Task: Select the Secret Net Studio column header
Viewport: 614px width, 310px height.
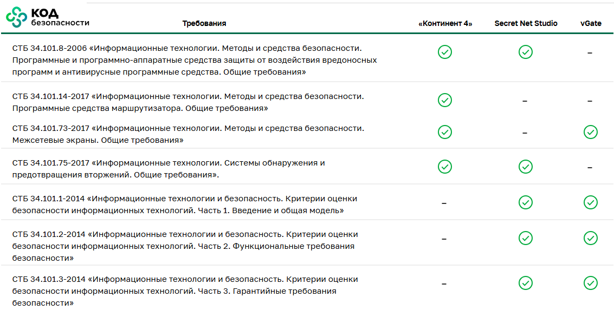Action: click(x=526, y=24)
